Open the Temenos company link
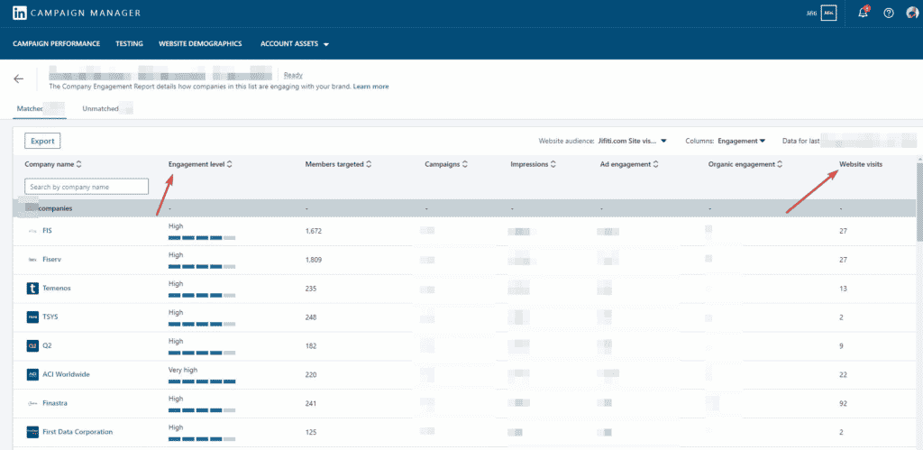The image size is (923, 450). coord(57,289)
